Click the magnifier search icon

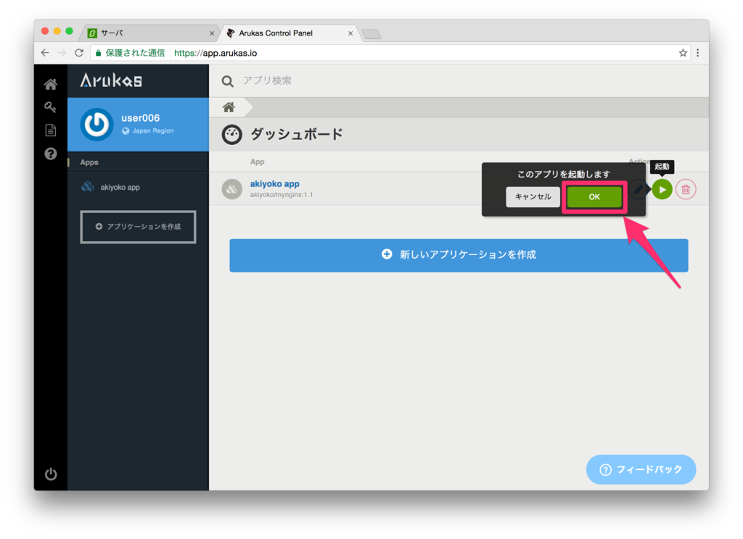227,81
